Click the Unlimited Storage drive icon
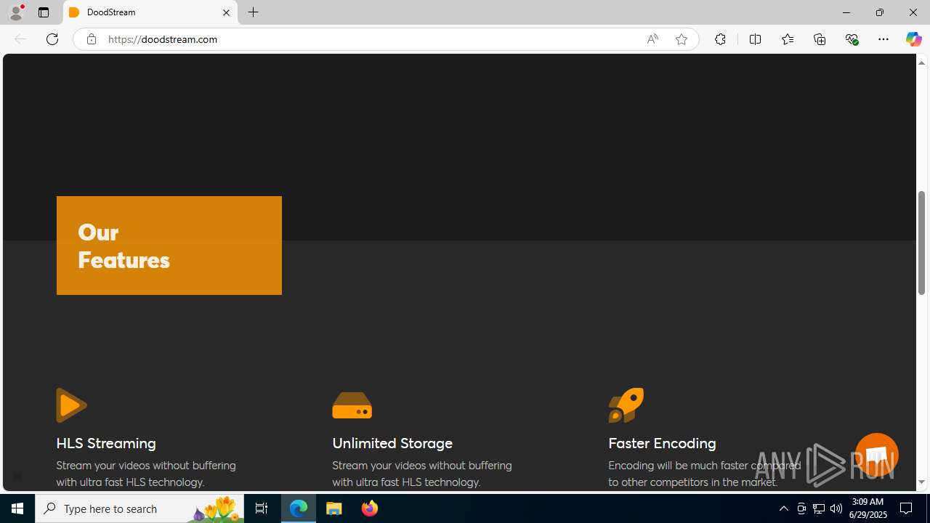The height and width of the screenshot is (523, 930). click(352, 405)
